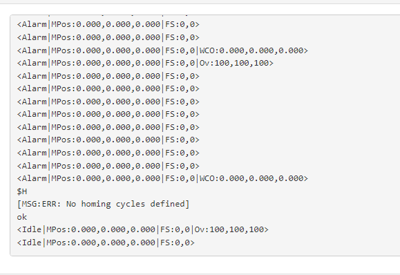
Task: Click the $H command line
Action: 22,191
